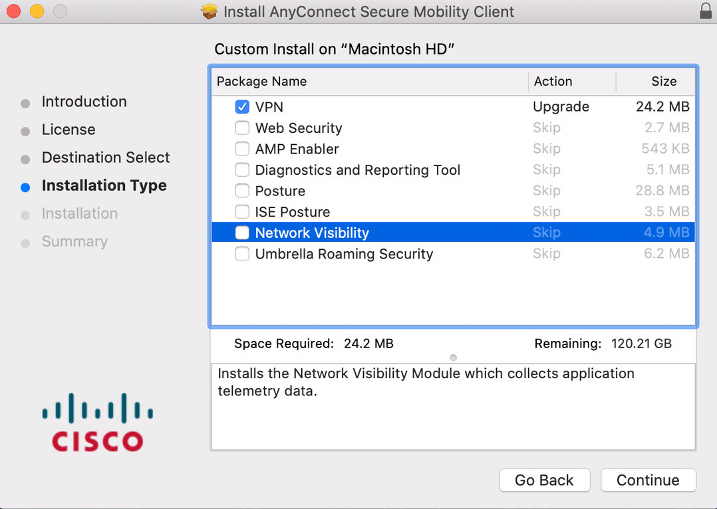
Task: Click the pane divider handle dot
Action: [453, 357]
